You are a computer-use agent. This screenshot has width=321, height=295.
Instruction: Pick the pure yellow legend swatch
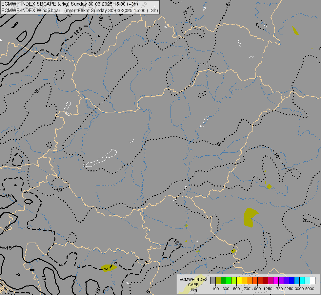click(239, 281)
